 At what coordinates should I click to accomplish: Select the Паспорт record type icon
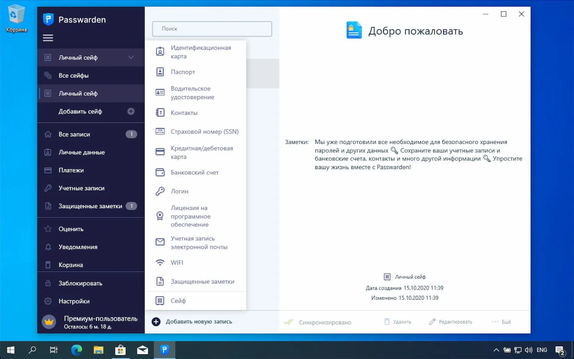(x=160, y=72)
